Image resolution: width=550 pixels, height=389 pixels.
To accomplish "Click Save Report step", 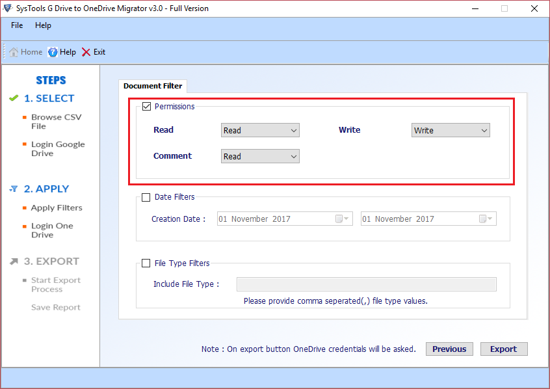I will 56,308.
